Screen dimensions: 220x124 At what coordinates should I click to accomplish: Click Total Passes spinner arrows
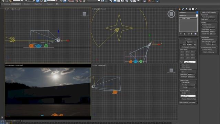tap(216, 29)
